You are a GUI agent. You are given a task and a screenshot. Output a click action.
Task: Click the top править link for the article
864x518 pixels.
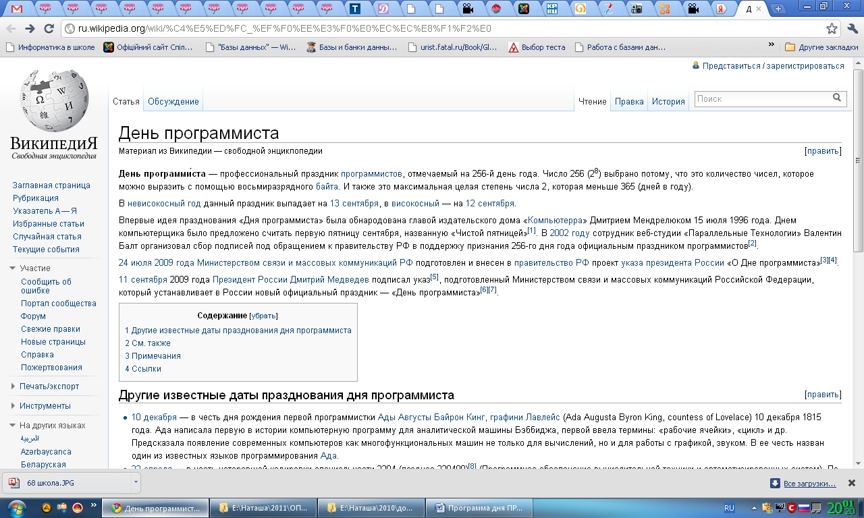coord(823,151)
